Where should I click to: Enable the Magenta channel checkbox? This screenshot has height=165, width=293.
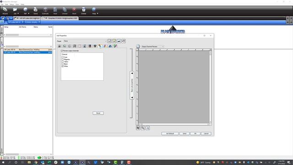(63, 59)
